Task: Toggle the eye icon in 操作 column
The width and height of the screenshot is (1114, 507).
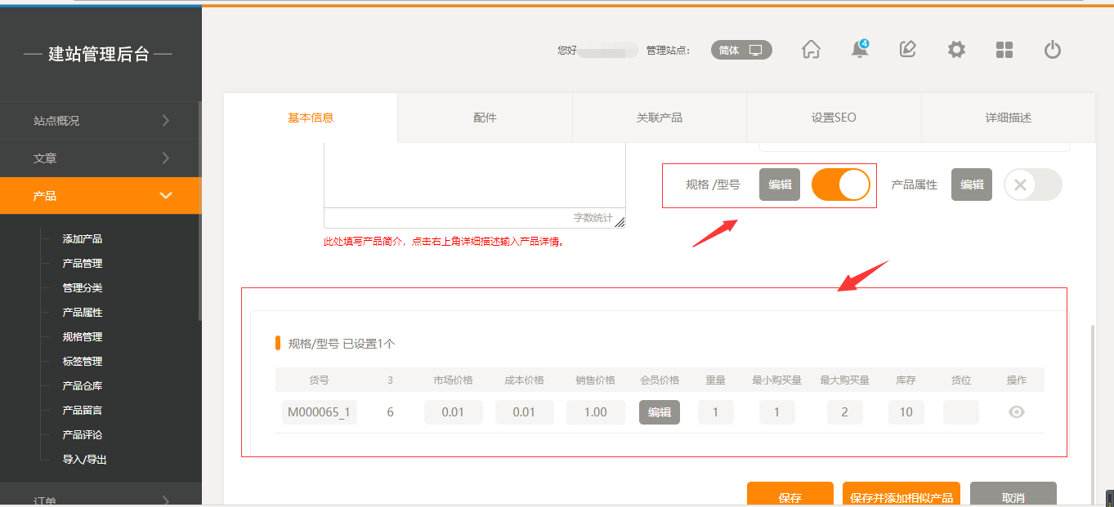Action: [1016, 412]
